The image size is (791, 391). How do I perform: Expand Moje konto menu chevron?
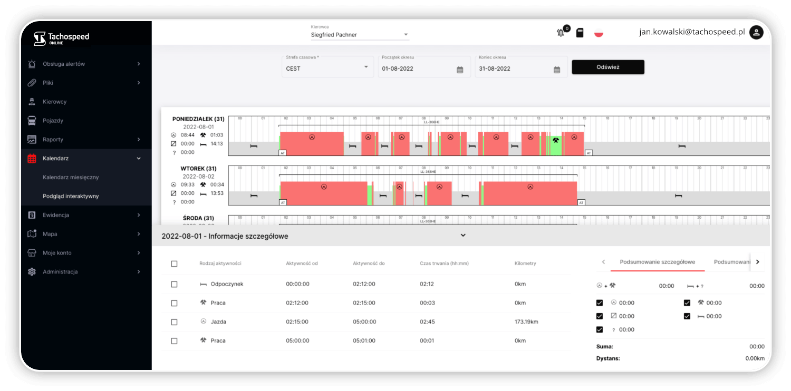pos(139,253)
